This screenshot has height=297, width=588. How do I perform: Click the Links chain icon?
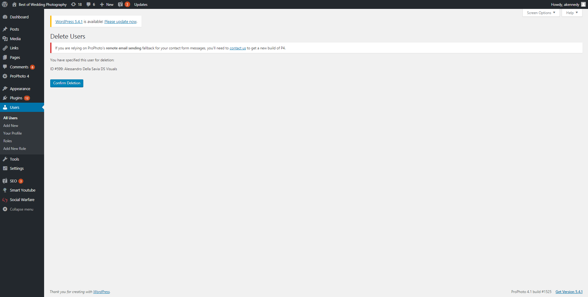click(5, 48)
